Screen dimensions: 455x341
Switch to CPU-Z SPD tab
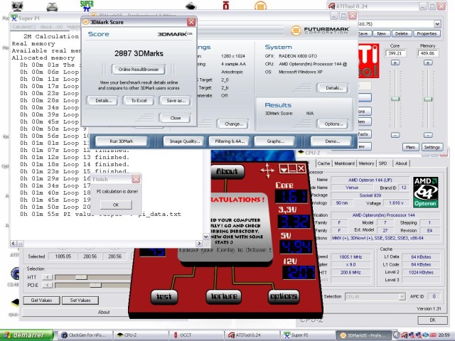pos(383,163)
